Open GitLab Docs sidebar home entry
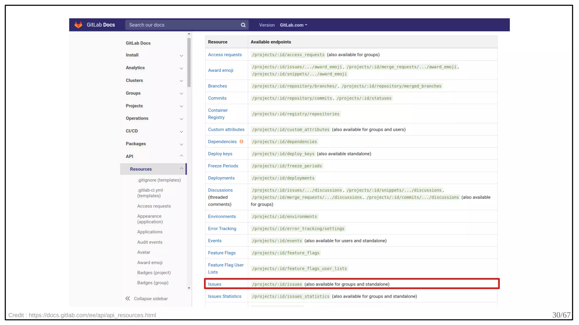 pos(138,43)
